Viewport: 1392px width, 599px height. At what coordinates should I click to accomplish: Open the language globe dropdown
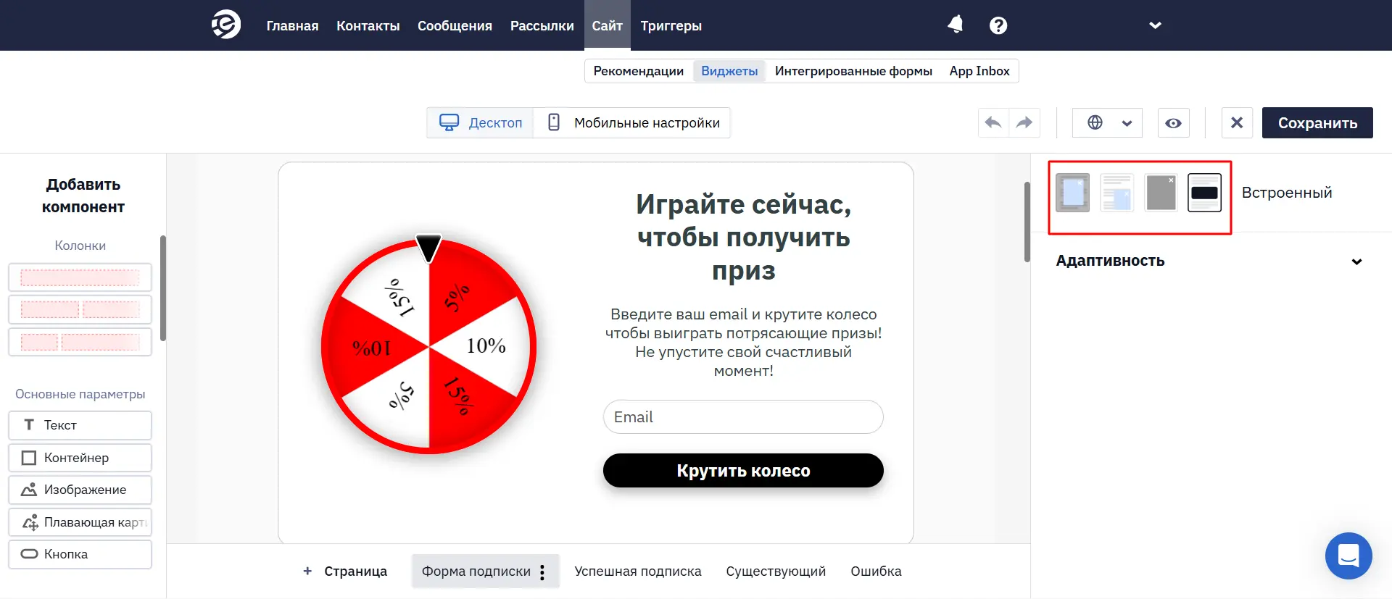[x=1107, y=122]
